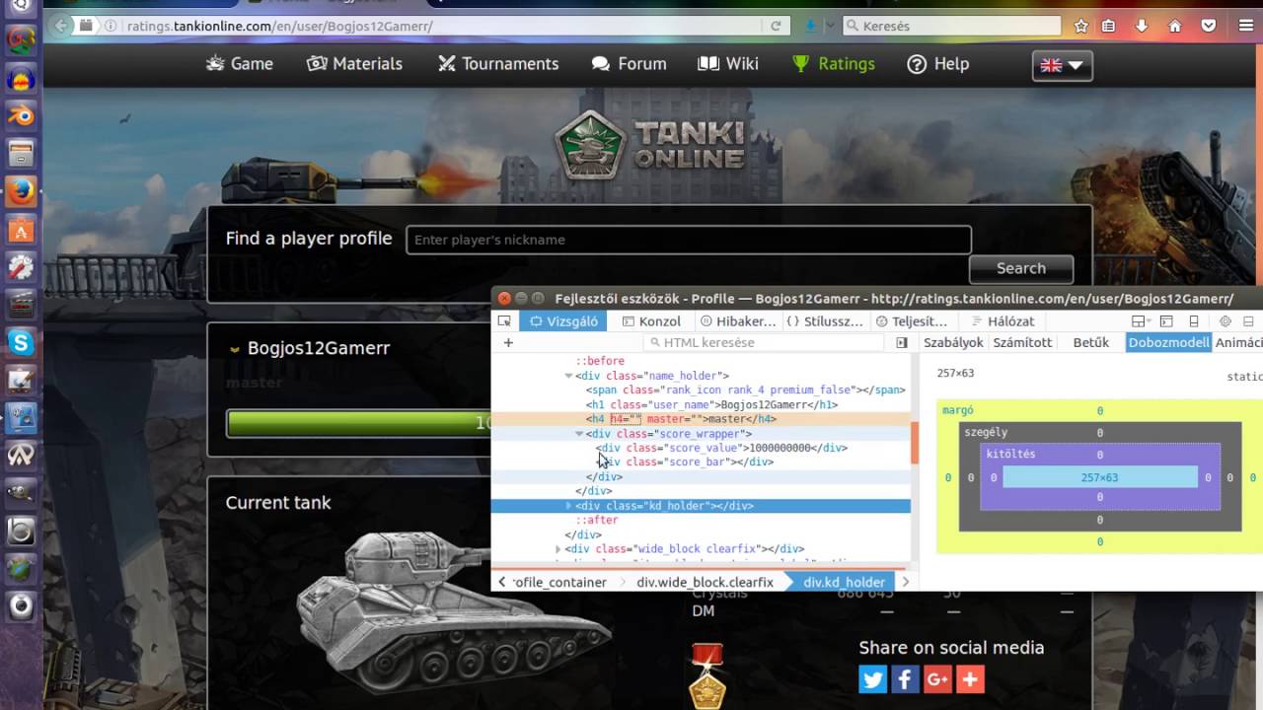
Task: Click inside the Keresés search box
Action: click(x=952, y=26)
